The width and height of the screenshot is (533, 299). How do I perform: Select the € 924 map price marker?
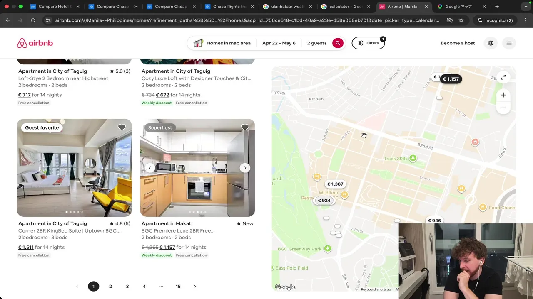click(324, 201)
